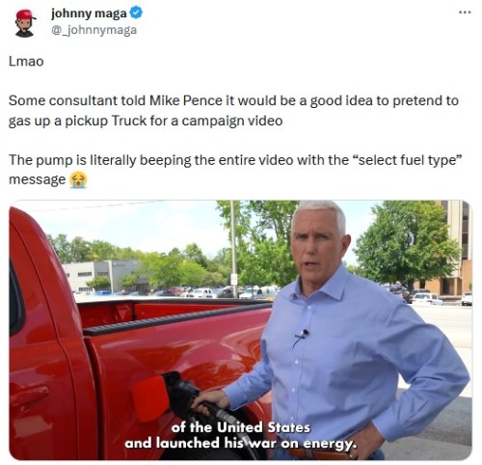Click the video caption "of the United States"
Image resolution: width=482 pixels, height=465 pixels.
click(x=241, y=427)
